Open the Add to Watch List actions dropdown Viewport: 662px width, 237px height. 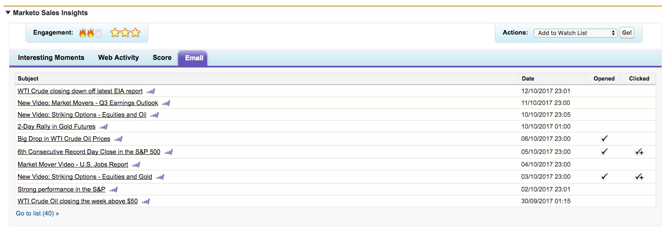click(575, 33)
